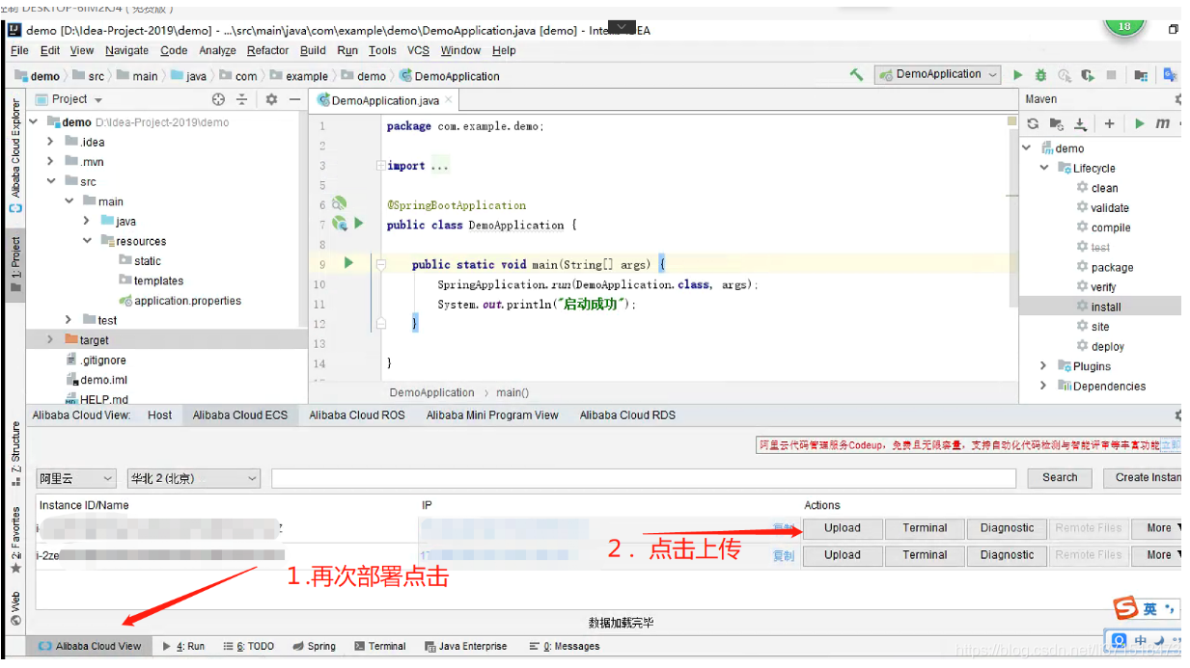This screenshot has height=668, width=1190.
Task: Select application.properties in project tree
Action: click(180, 301)
